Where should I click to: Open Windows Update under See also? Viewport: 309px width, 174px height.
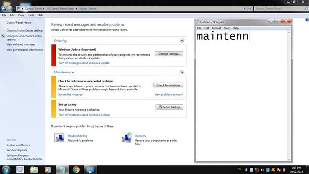click(x=17, y=150)
